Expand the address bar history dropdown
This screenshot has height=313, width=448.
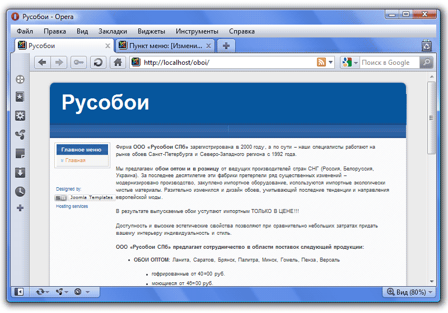pyautogui.click(x=330, y=63)
